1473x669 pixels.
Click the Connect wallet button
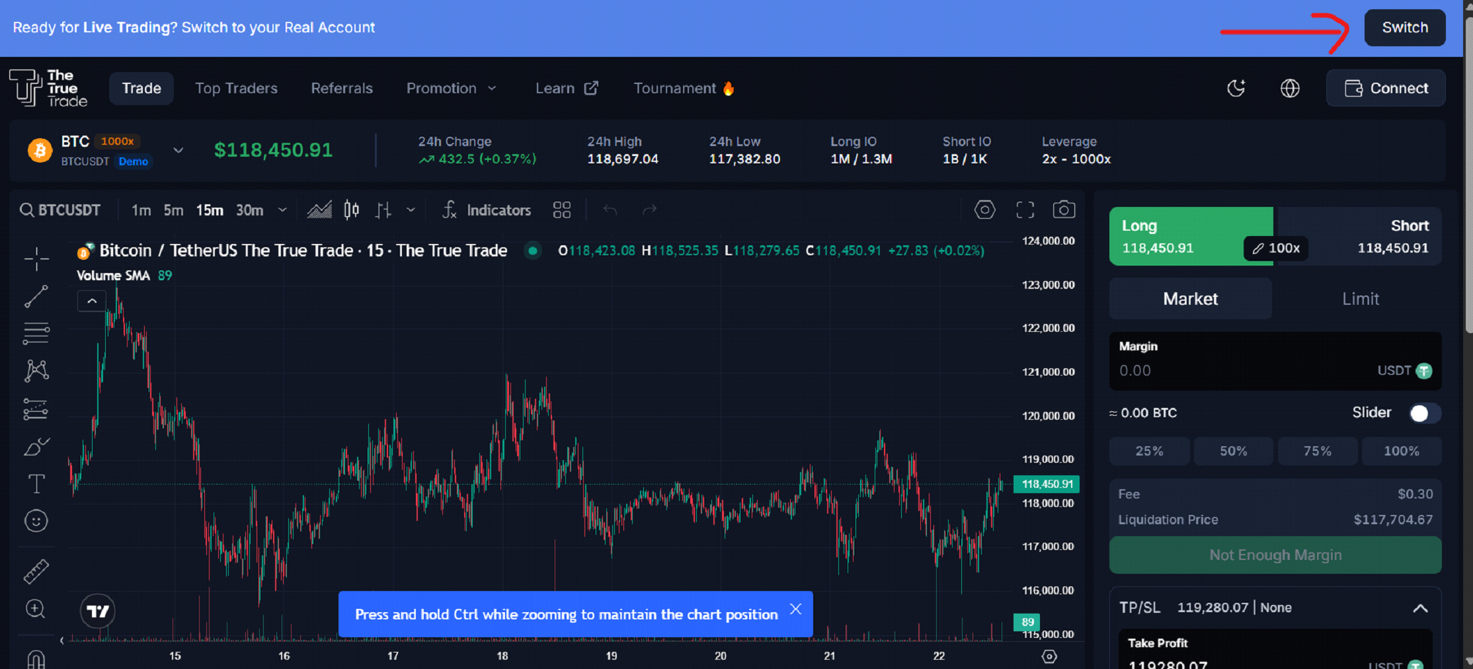point(1386,88)
